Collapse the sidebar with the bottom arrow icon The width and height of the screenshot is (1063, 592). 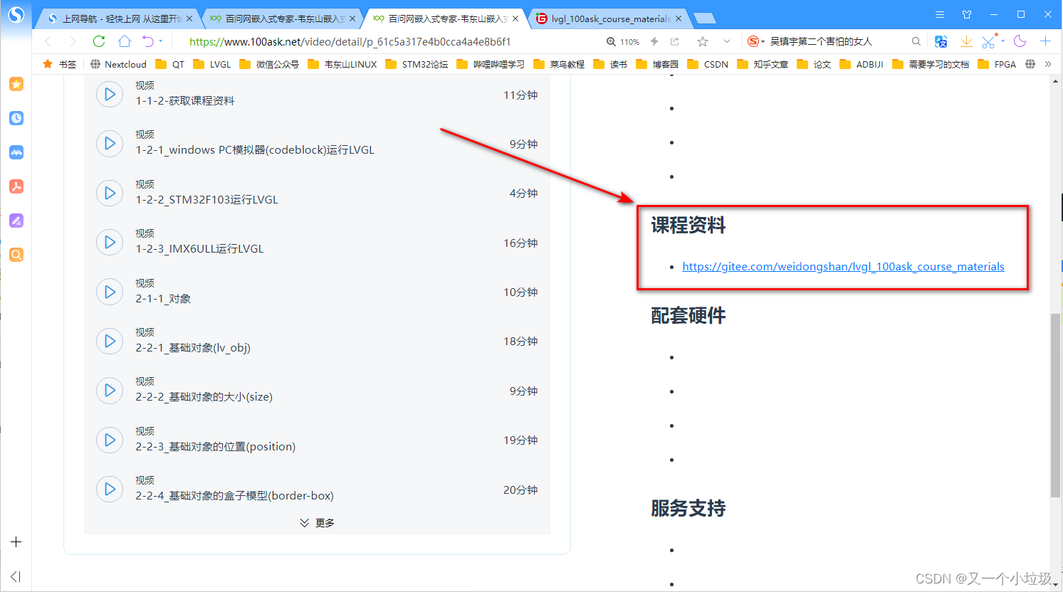(x=16, y=576)
